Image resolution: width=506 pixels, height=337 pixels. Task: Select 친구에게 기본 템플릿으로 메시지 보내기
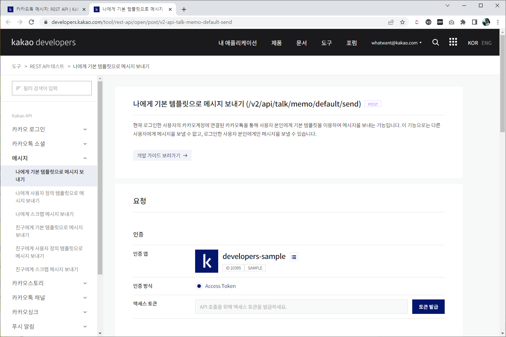coord(49,231)
